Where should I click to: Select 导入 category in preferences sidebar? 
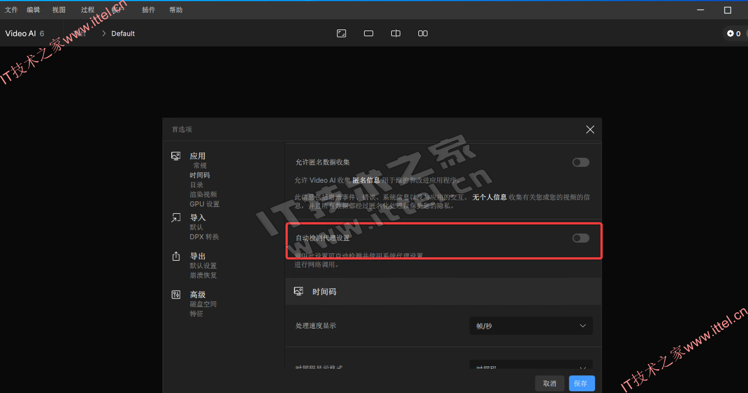[198, 218]
